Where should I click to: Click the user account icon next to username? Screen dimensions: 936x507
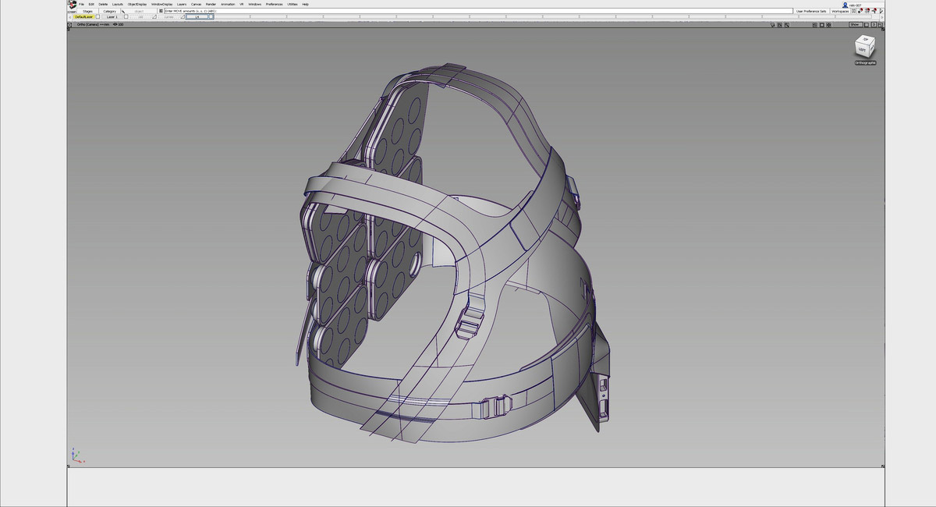pos(845,5)
